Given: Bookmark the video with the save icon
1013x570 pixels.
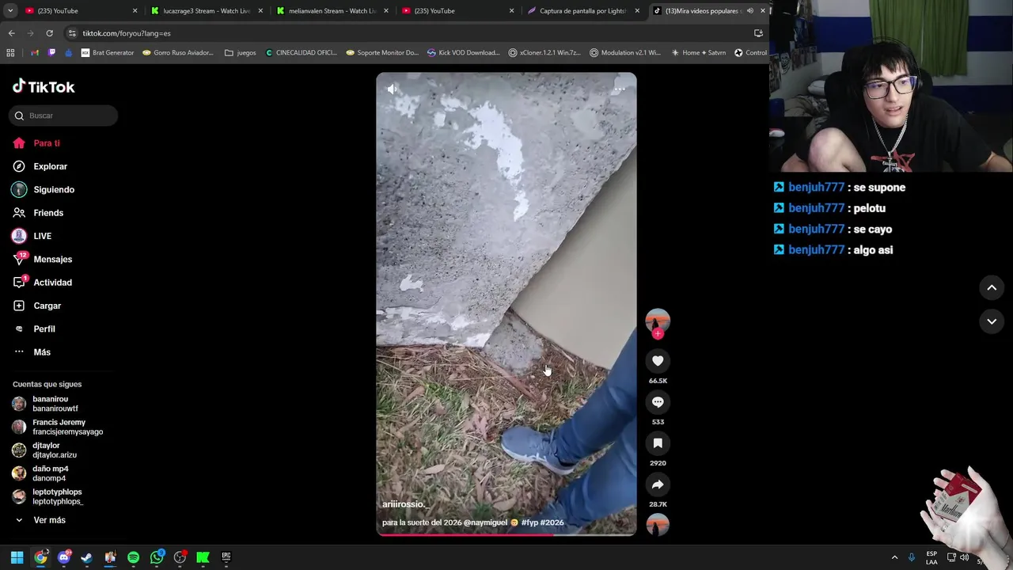Looking at the screenshot, I should (658, 443).
